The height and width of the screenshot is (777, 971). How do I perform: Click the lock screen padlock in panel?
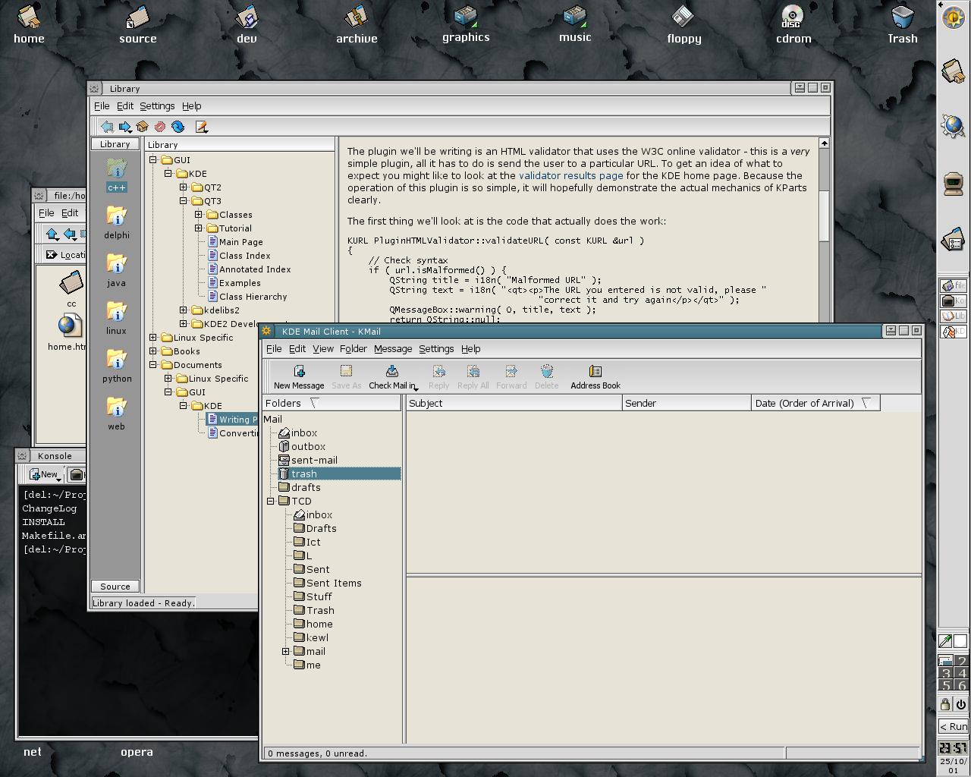click(945, 704)
